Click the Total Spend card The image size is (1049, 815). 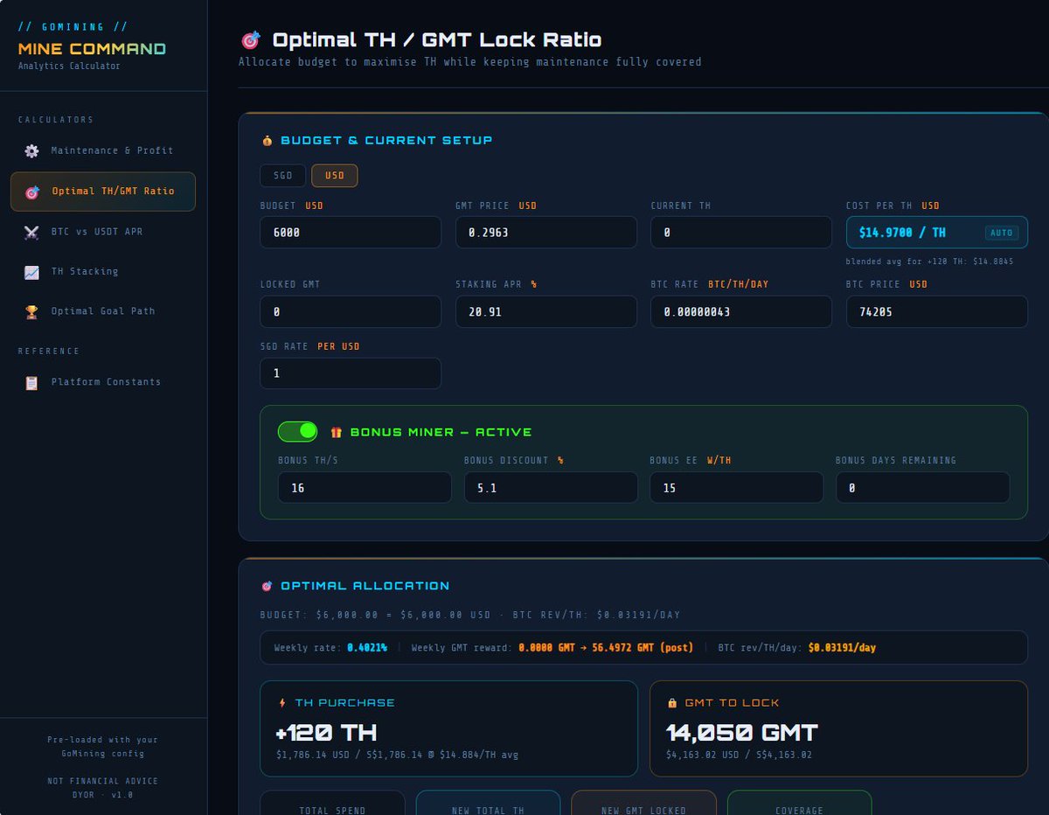pyautogui.click(x=333, y=803)
